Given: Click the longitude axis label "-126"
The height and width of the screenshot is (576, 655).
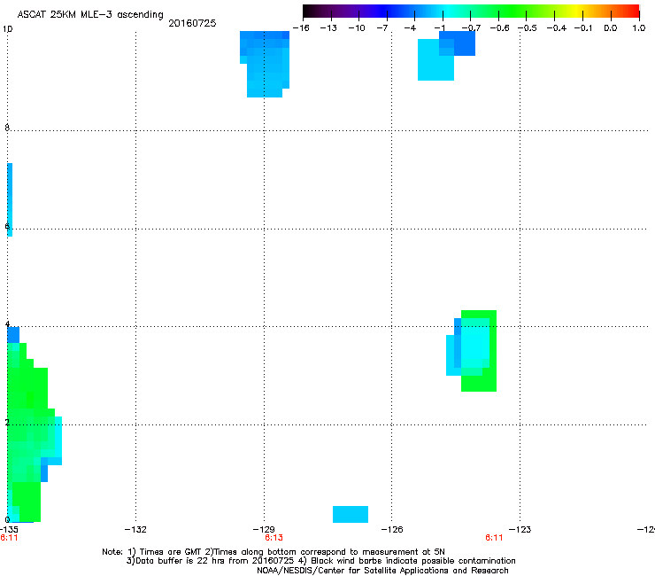Looking at the screenshot, I should click(x=392, y=530).
